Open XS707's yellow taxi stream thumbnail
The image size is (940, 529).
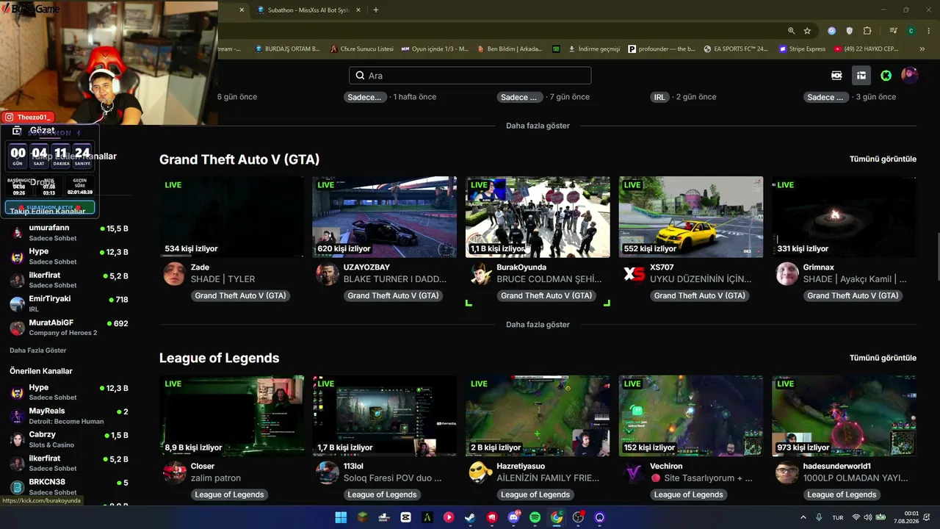[691, 217]
